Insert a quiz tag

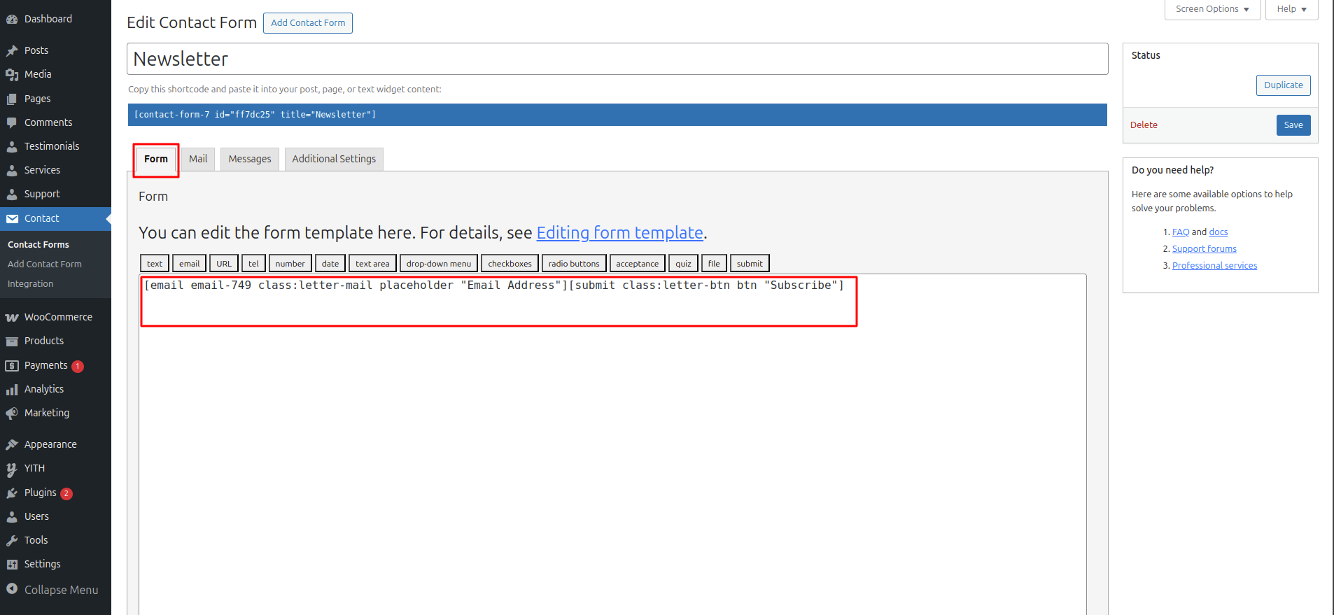point(683,264)
